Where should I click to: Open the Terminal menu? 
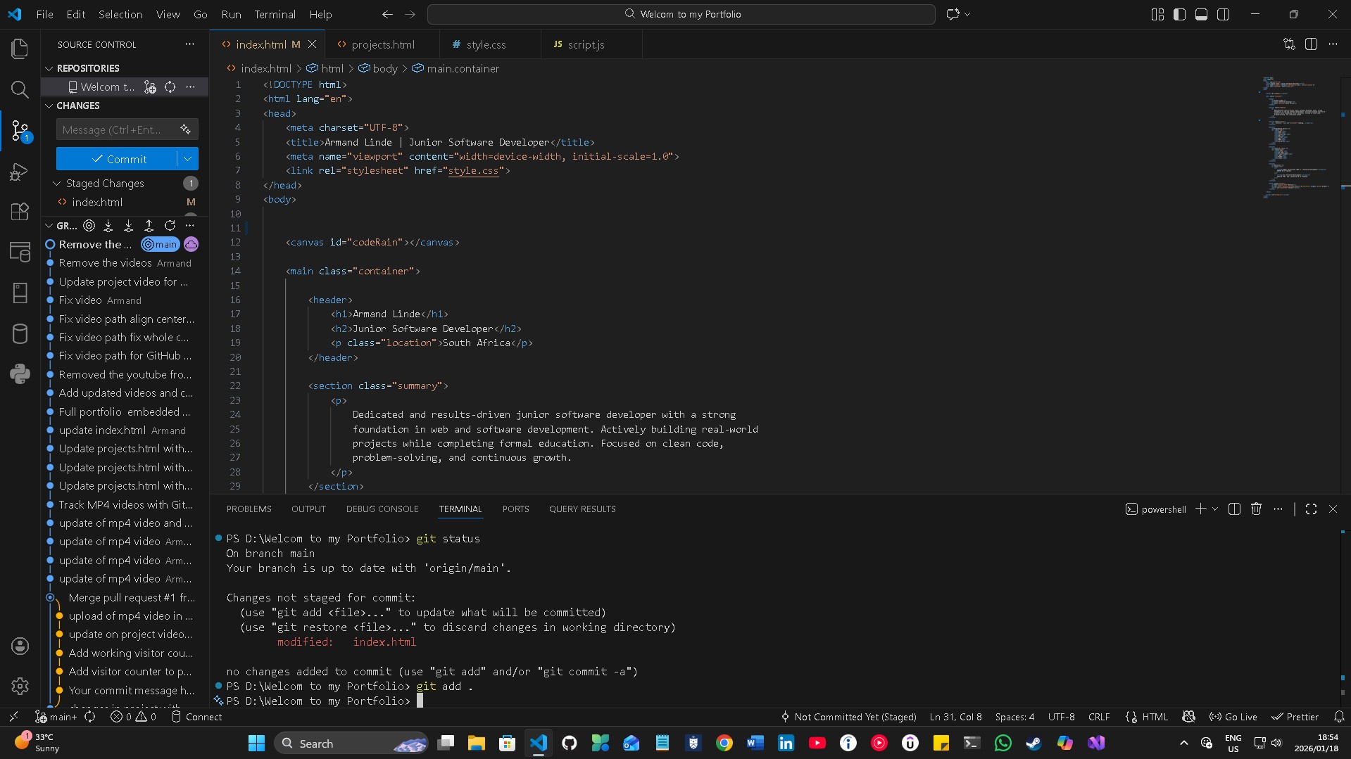(x=275, y=14)
